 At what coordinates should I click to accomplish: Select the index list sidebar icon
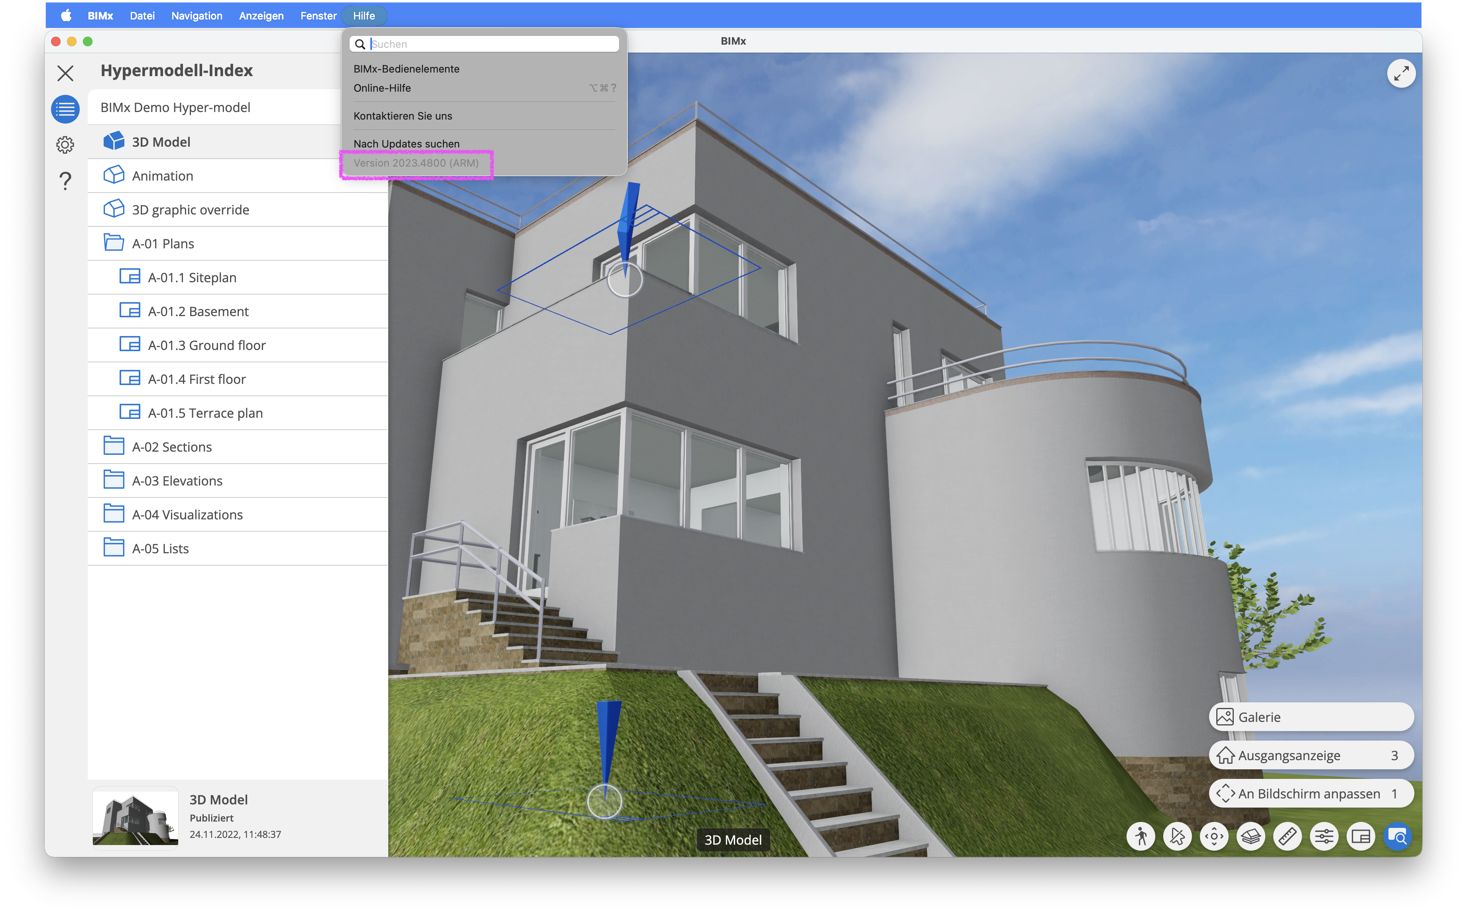pyautogui.click(x=65, y=109)
